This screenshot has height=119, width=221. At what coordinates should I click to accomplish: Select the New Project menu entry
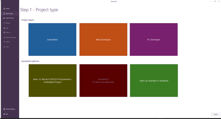click(10, 14)
